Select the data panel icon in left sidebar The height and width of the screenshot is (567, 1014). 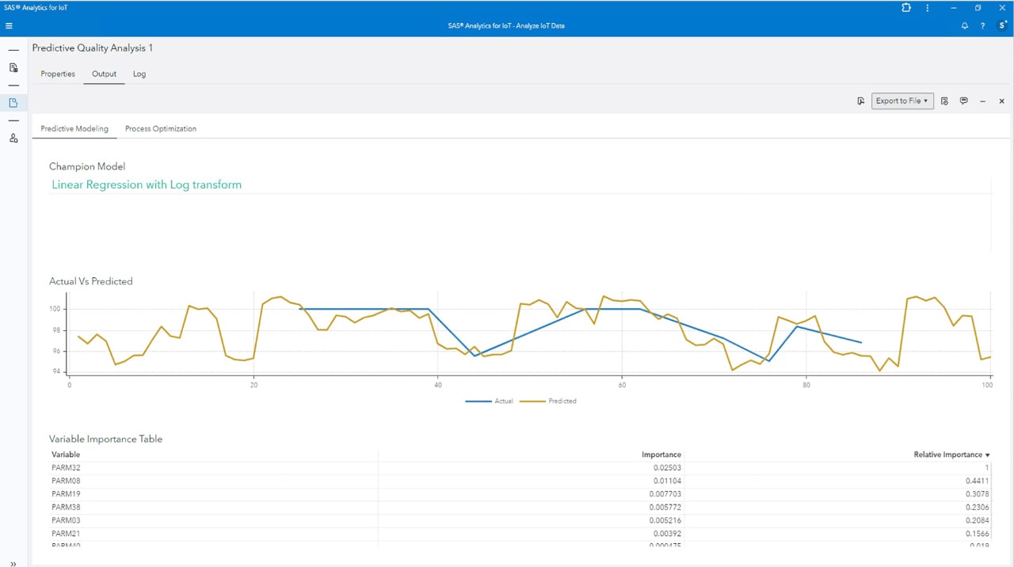[x=13, y=67]
